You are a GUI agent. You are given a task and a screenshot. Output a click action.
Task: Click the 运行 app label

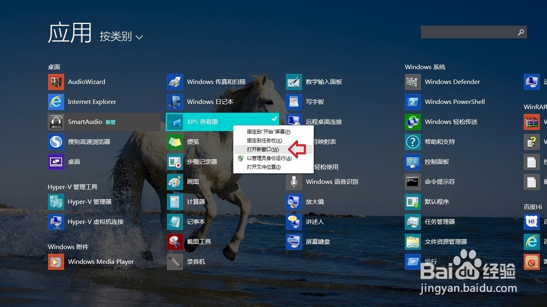coord(431,261)
